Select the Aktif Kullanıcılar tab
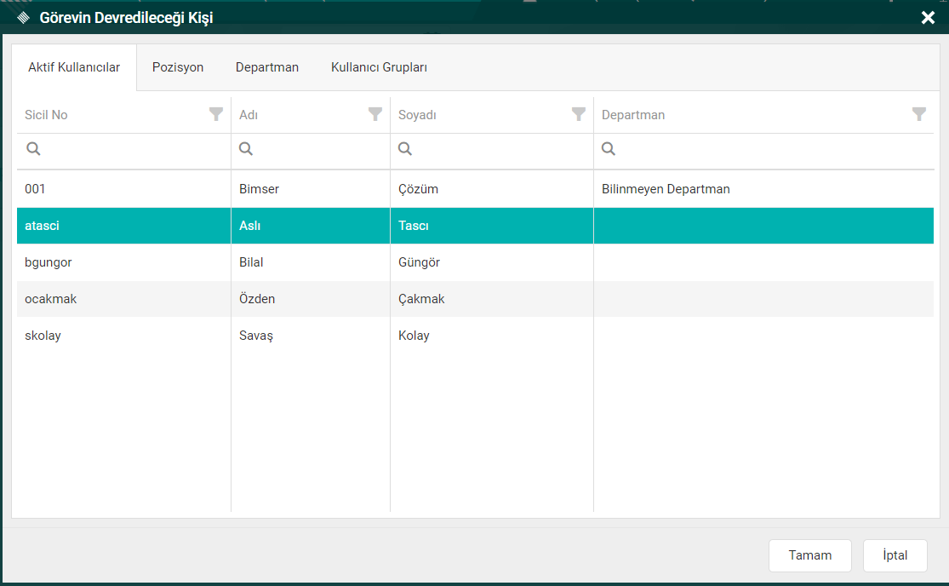The image size is (949, 586). 74,67
